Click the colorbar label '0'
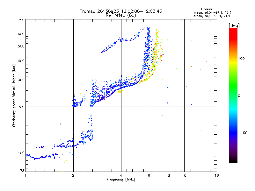This screenshot has height=191, width=255. 239,95
